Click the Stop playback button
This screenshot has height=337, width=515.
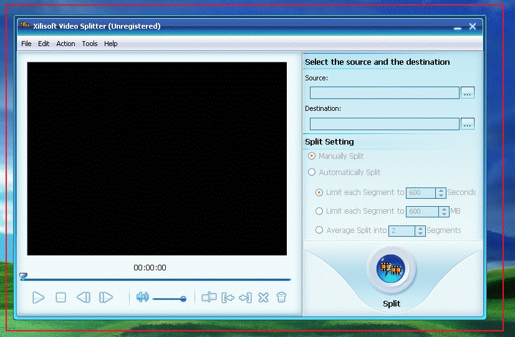(x=60, y=298)
